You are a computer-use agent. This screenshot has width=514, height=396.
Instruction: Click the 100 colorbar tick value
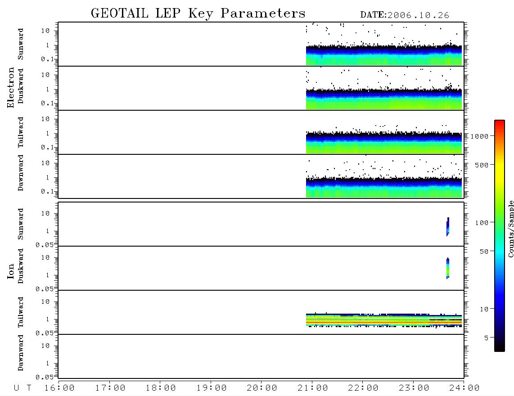pyautogui.click(x=482, y=223)
